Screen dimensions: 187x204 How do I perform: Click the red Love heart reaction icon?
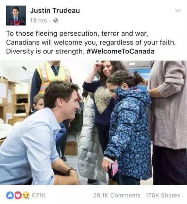[x=18, y=195]
